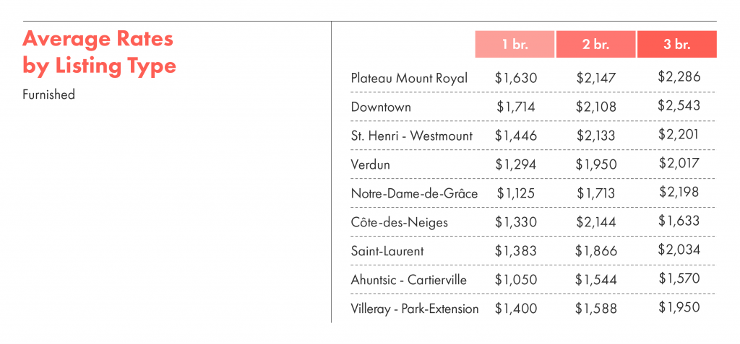740x344 pixels.
Task: Click the Furnished subtitle text
Action: [x=48, y=94]
